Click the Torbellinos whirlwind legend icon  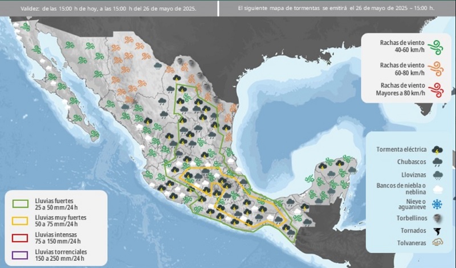pyautogui.click(x=437, y=218)
